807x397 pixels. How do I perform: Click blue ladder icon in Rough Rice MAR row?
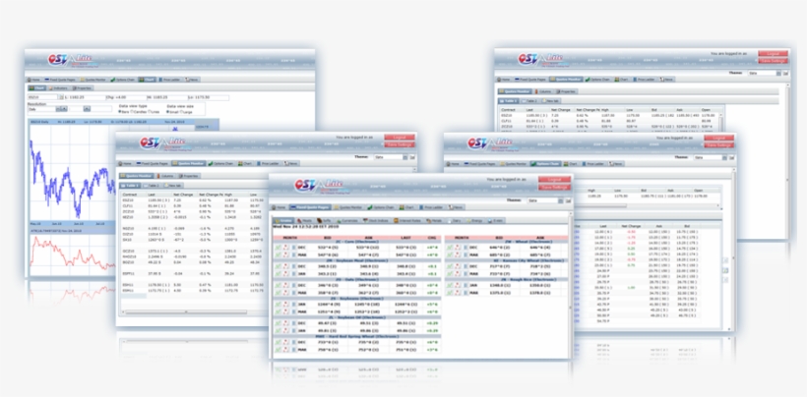pyautogui.click(x=466, y=293)
